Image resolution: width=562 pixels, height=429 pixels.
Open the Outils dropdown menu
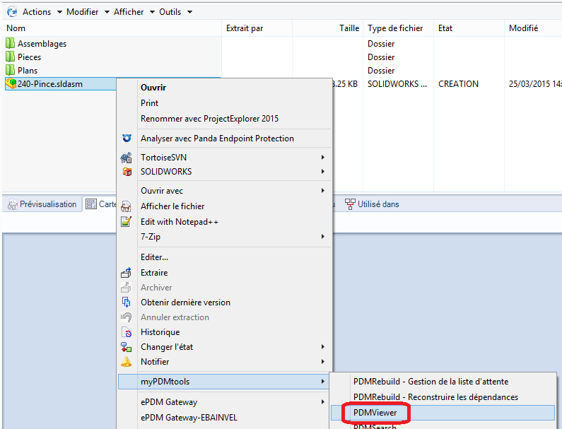pyautogui.click(x=172, y=12)
